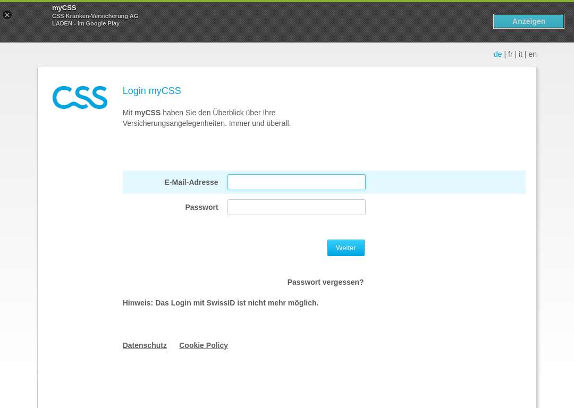Switch language to Italian (it)

click(520, 54)
